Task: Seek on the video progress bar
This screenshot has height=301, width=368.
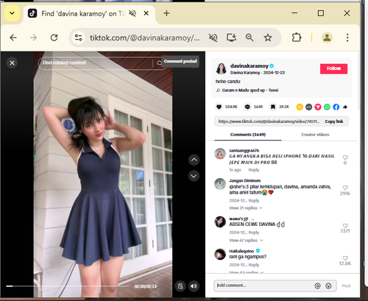Action: point(68,286)
